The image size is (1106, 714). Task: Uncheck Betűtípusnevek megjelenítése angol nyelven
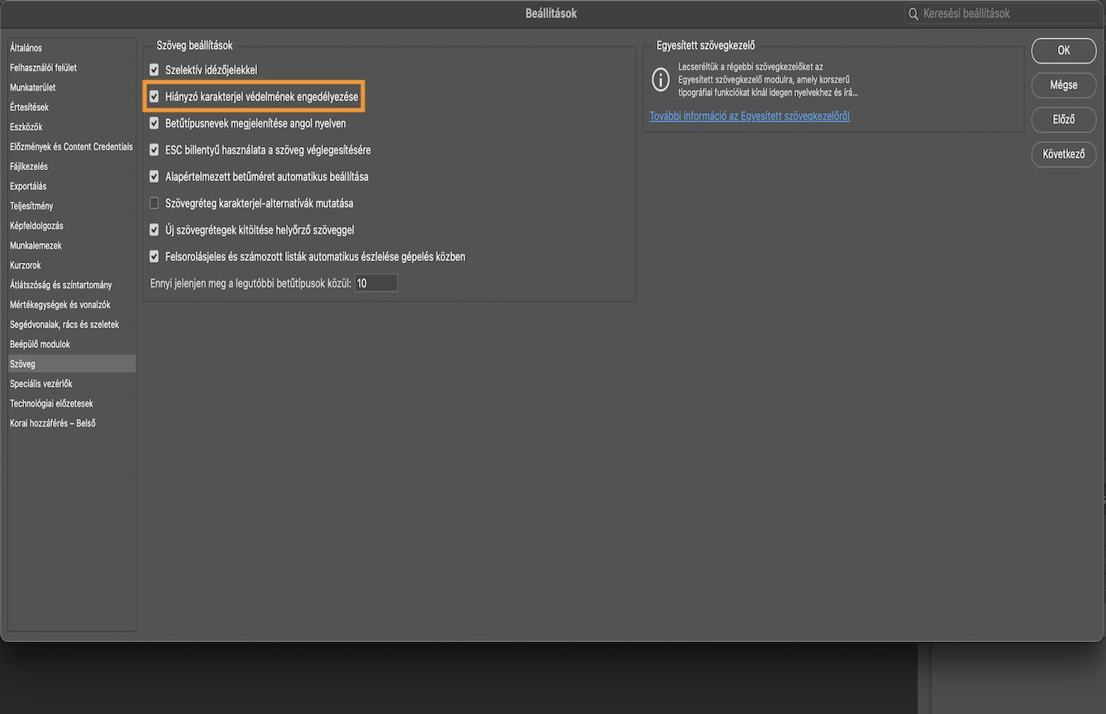pos(154,123)
